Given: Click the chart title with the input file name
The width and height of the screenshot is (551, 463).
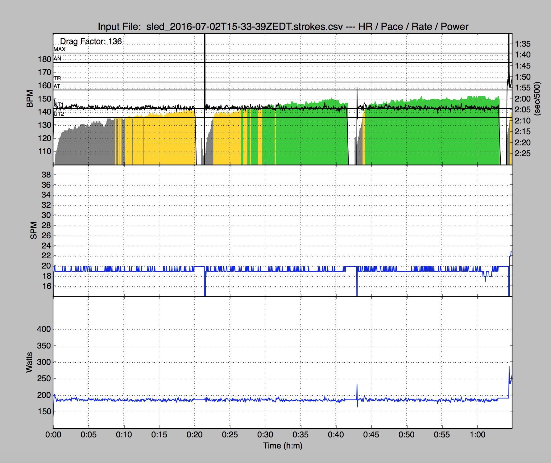Looking at the screenshot, I should pyautogui.click(x=283, y=27).
